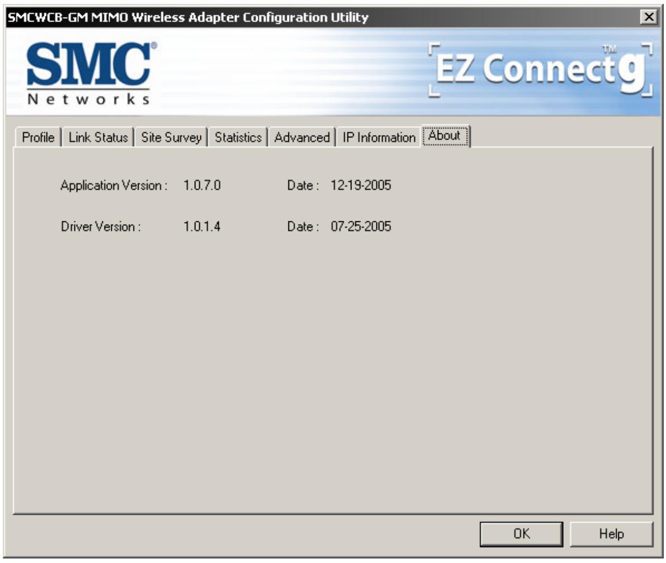Click the OK button

[x=522, y=533]
